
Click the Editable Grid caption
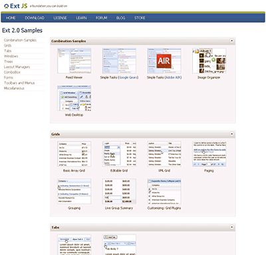click(119, 170)
